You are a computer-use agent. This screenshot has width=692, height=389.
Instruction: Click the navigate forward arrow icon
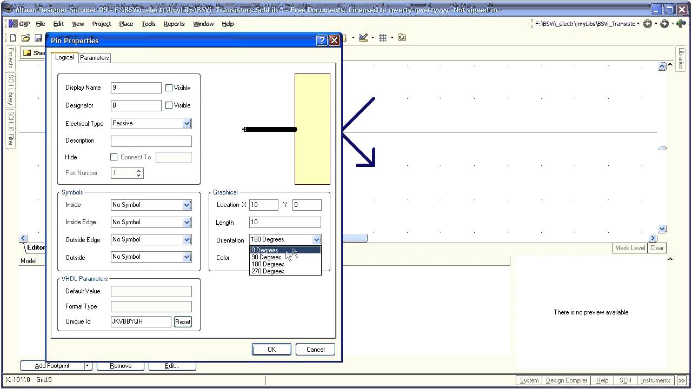[x=664, y=24]
